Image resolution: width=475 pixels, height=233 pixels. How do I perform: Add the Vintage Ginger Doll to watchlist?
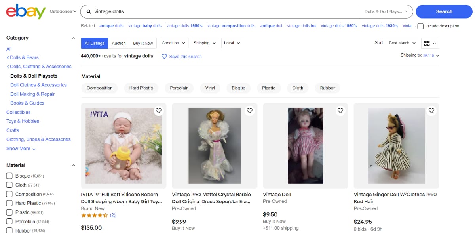(431, 111)
